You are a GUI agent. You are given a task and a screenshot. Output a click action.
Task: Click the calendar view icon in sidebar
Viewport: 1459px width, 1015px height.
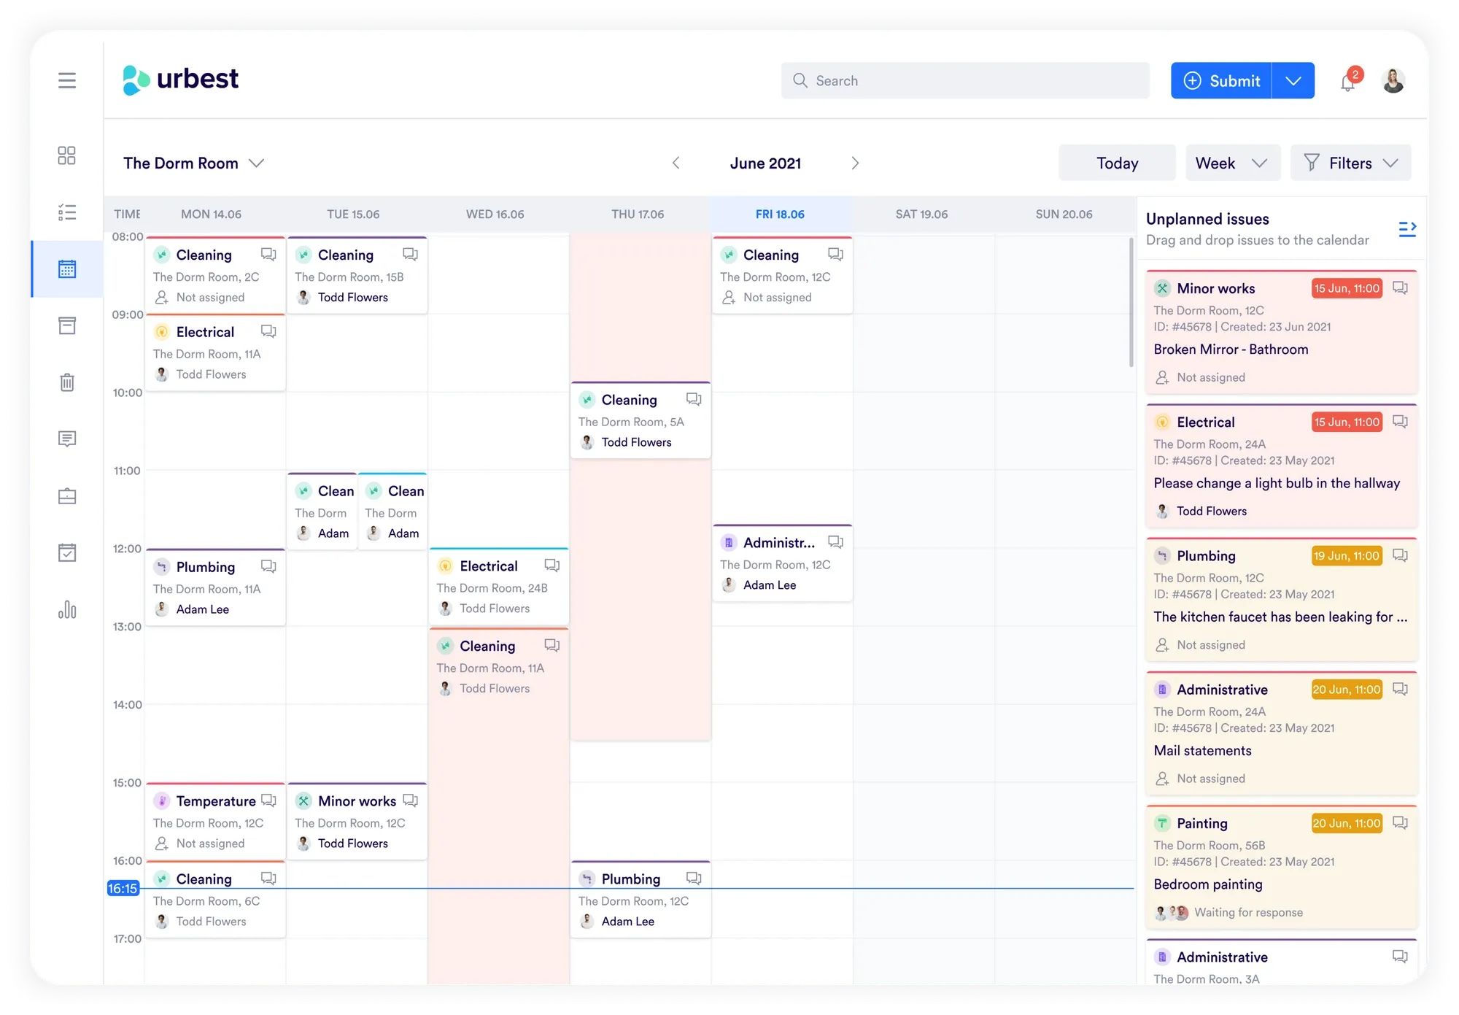tap(67, 269)
